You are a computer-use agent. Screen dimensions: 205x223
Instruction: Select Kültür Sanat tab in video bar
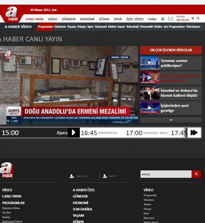click(116, 27)
